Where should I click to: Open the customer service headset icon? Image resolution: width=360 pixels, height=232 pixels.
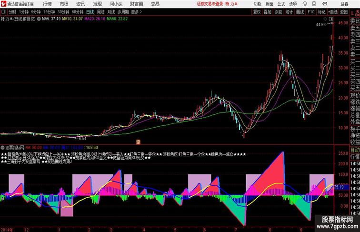click(305, 4)
